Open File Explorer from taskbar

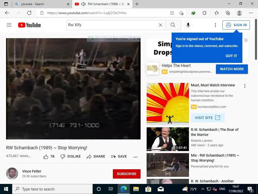136,189
